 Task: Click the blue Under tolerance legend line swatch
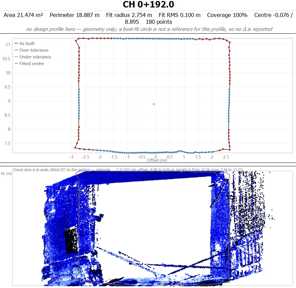tap(16, 57)
